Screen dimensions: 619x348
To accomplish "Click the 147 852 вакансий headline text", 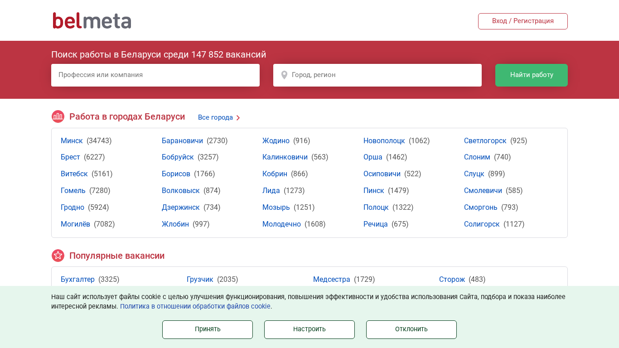I will coord(229,54).
